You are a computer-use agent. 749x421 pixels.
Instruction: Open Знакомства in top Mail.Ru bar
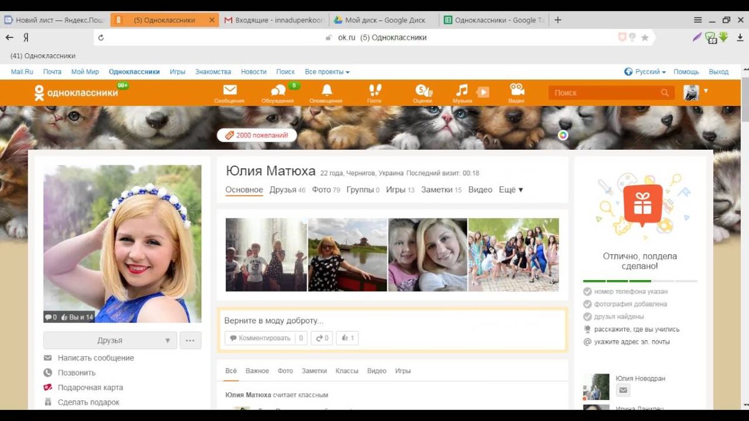213,72
